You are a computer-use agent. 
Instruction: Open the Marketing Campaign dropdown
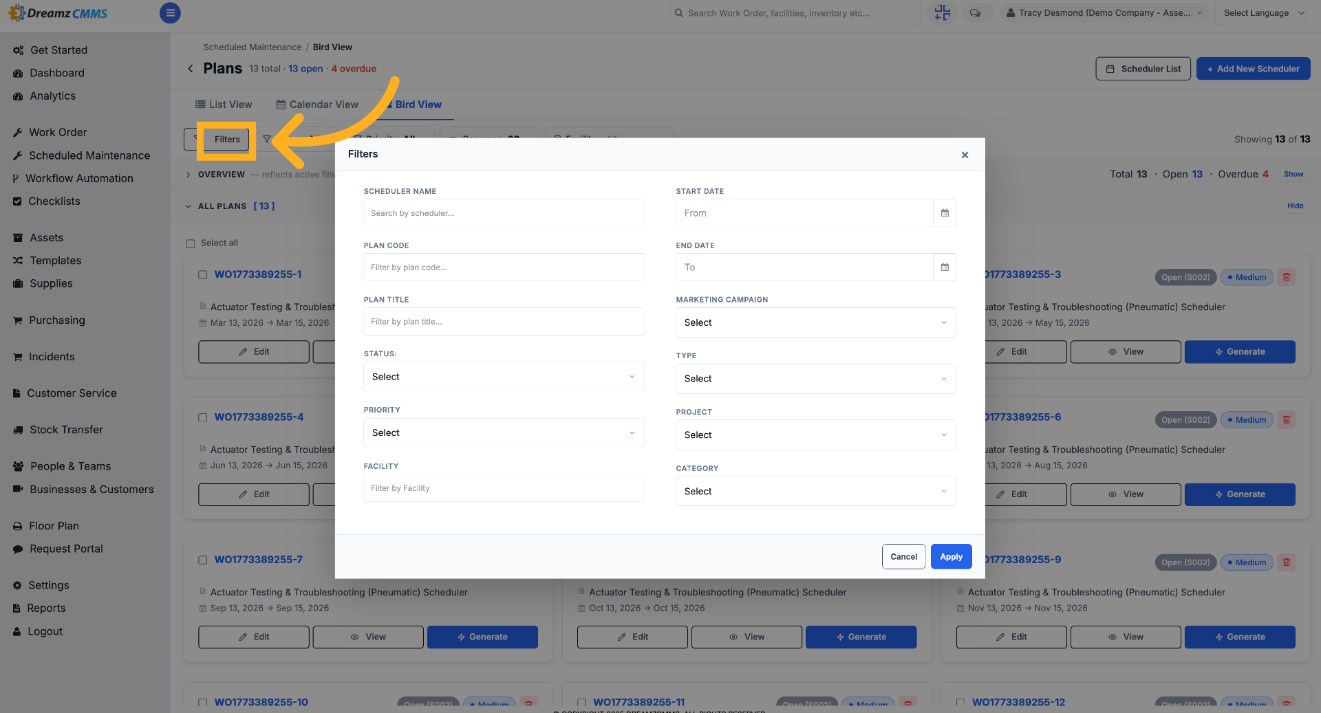[816, 322]
